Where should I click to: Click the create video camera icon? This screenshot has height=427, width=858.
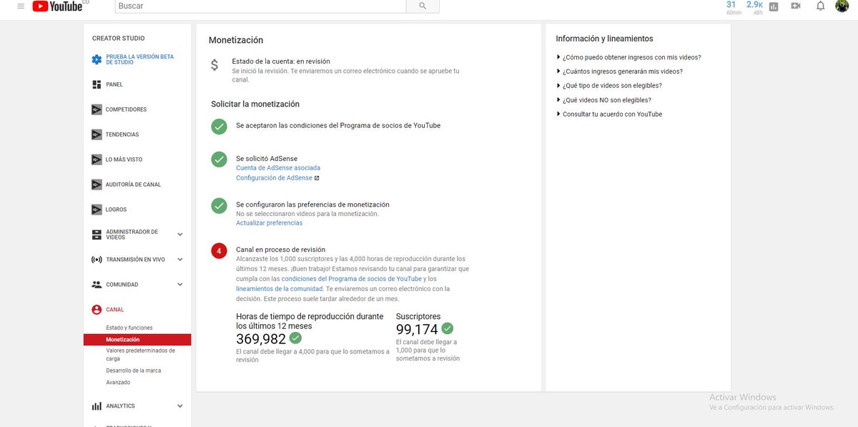coord(796,6)
